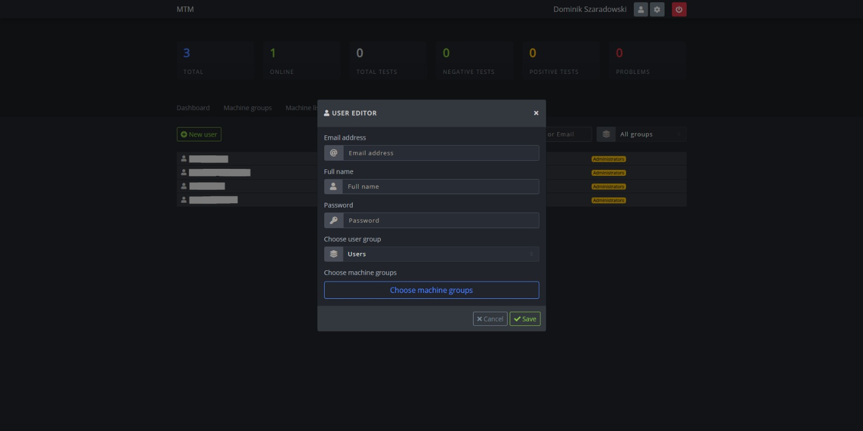Click the user profile icon in header

(640, 9)
